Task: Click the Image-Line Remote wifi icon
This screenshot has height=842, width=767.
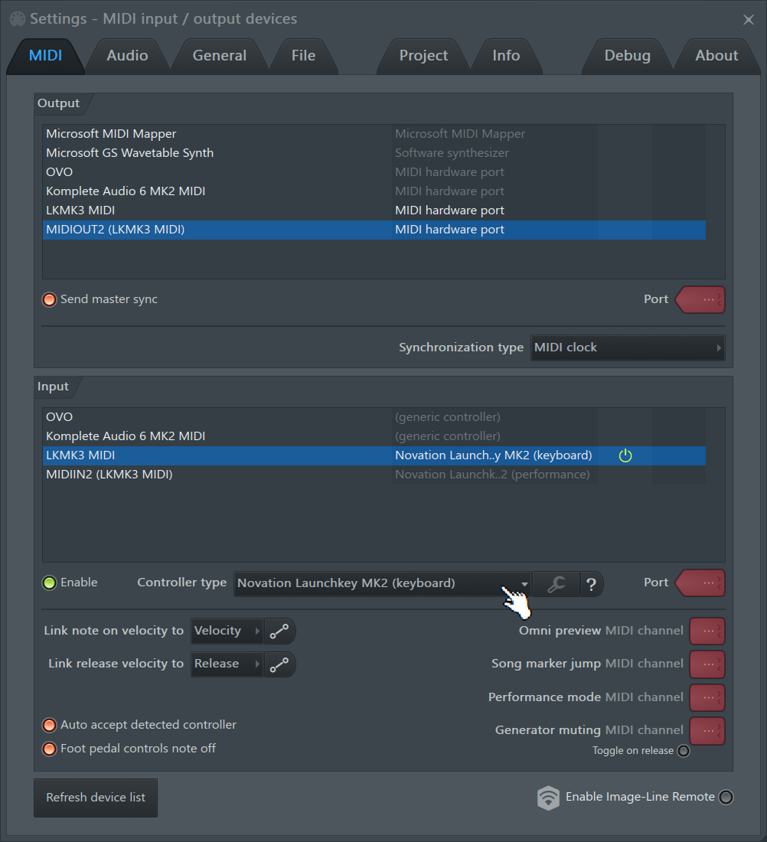Action: (x=548, y=798)
